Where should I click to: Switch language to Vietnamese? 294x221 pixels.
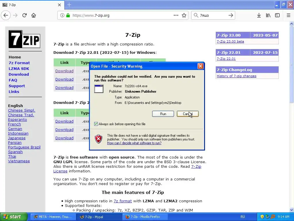(19, 161)
